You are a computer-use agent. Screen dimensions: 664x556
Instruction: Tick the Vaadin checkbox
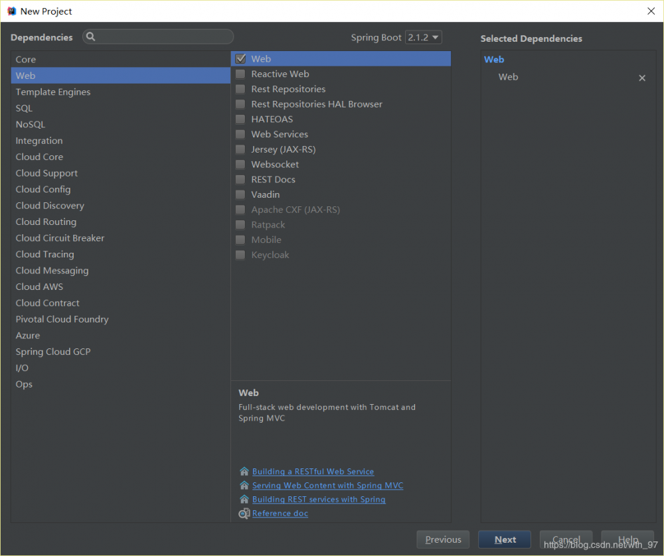pyautogui.click(x=240, y=194)
